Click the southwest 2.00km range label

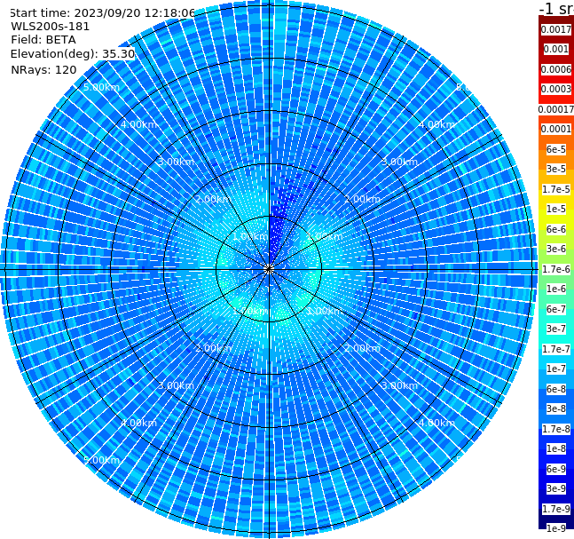tap(214, 348)
